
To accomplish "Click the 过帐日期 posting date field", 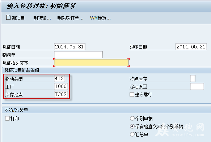I will tap(191, 47).
